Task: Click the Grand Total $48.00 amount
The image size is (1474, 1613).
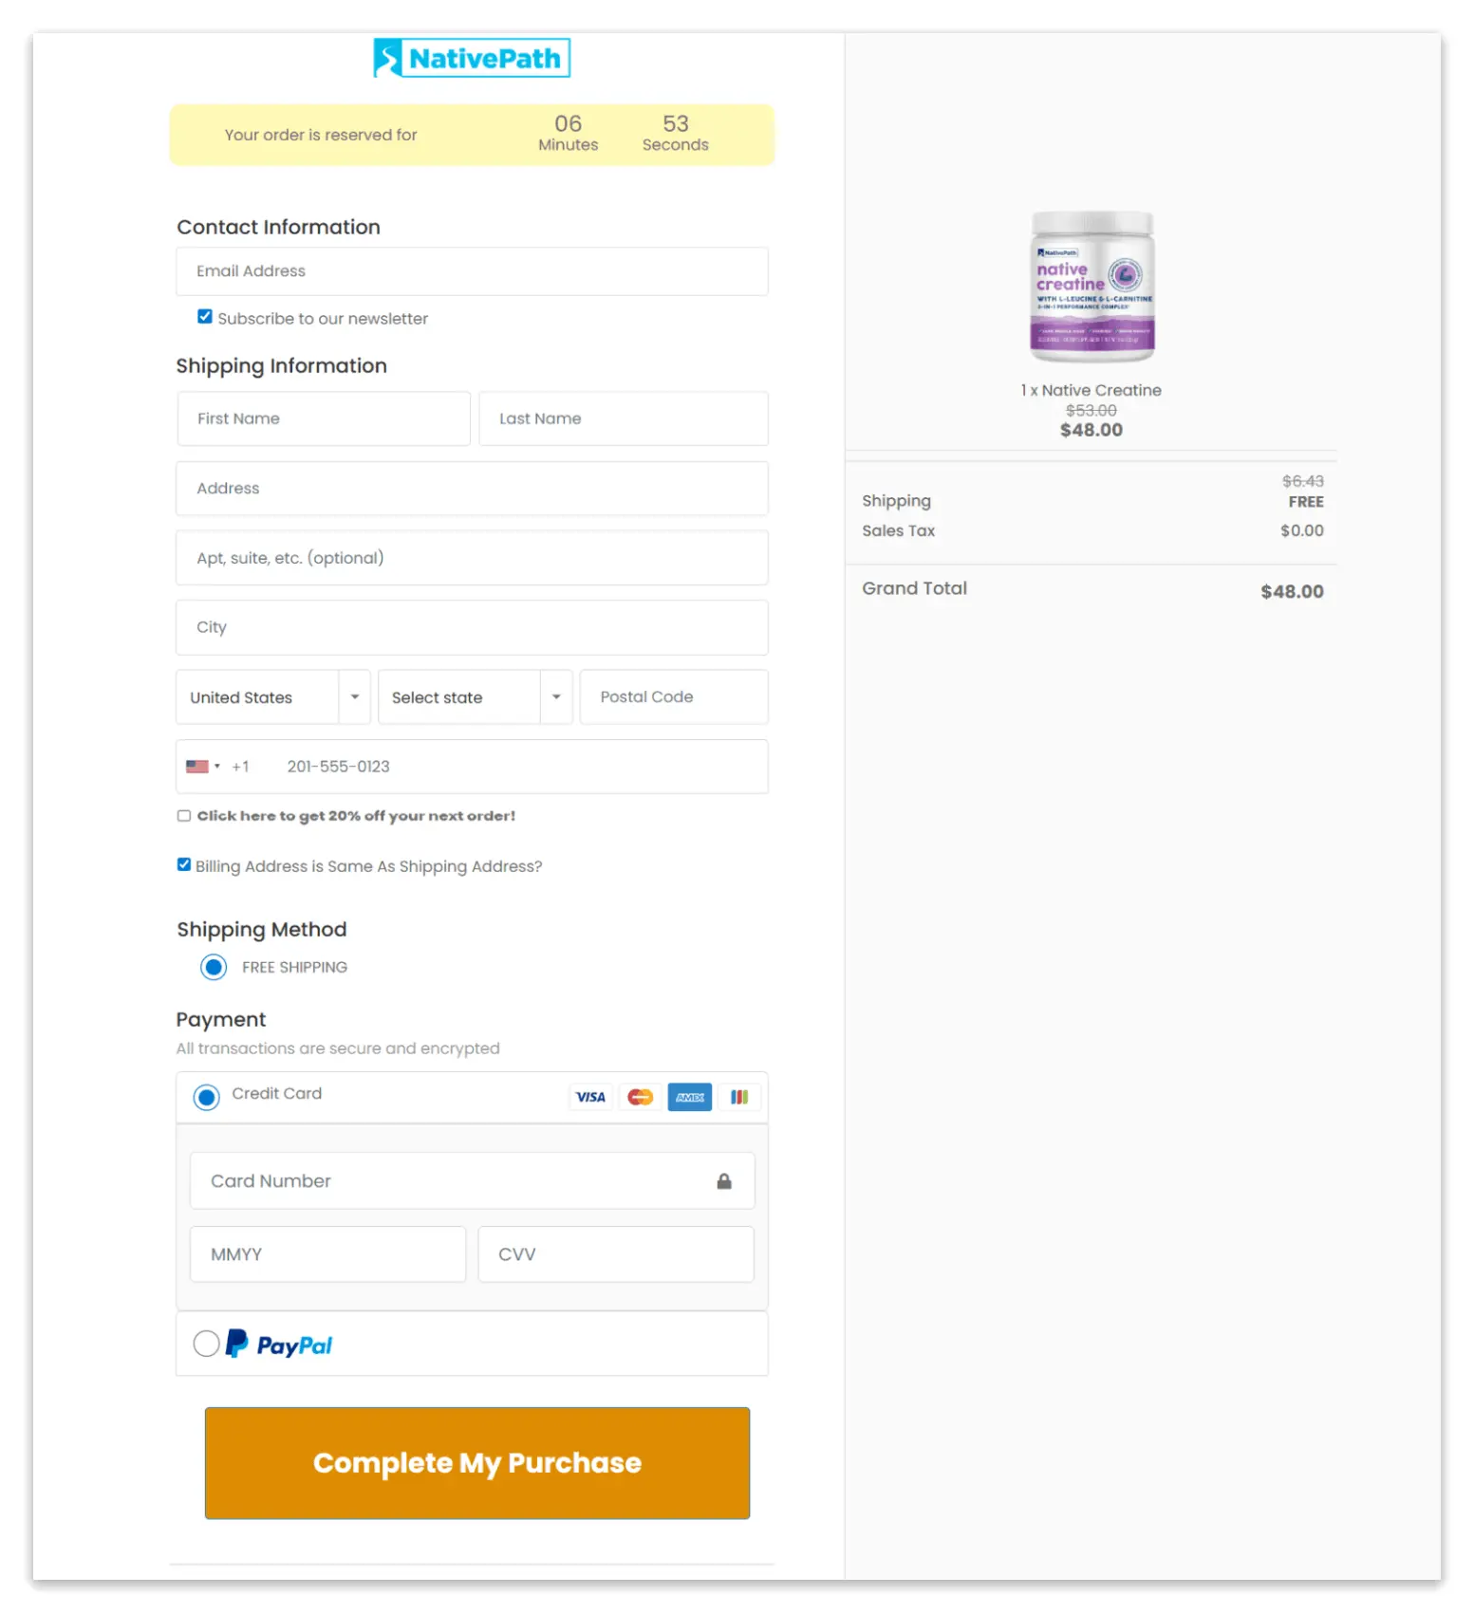Action: pos(1292,592)
